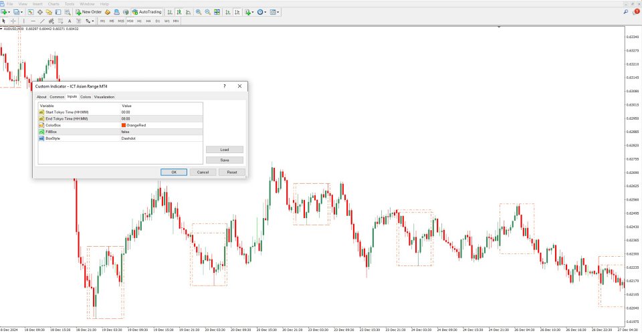Viewport: 642px width, 333px height.
Task: Show the Terminal panel icon
Action: click(x=58, y=12)
